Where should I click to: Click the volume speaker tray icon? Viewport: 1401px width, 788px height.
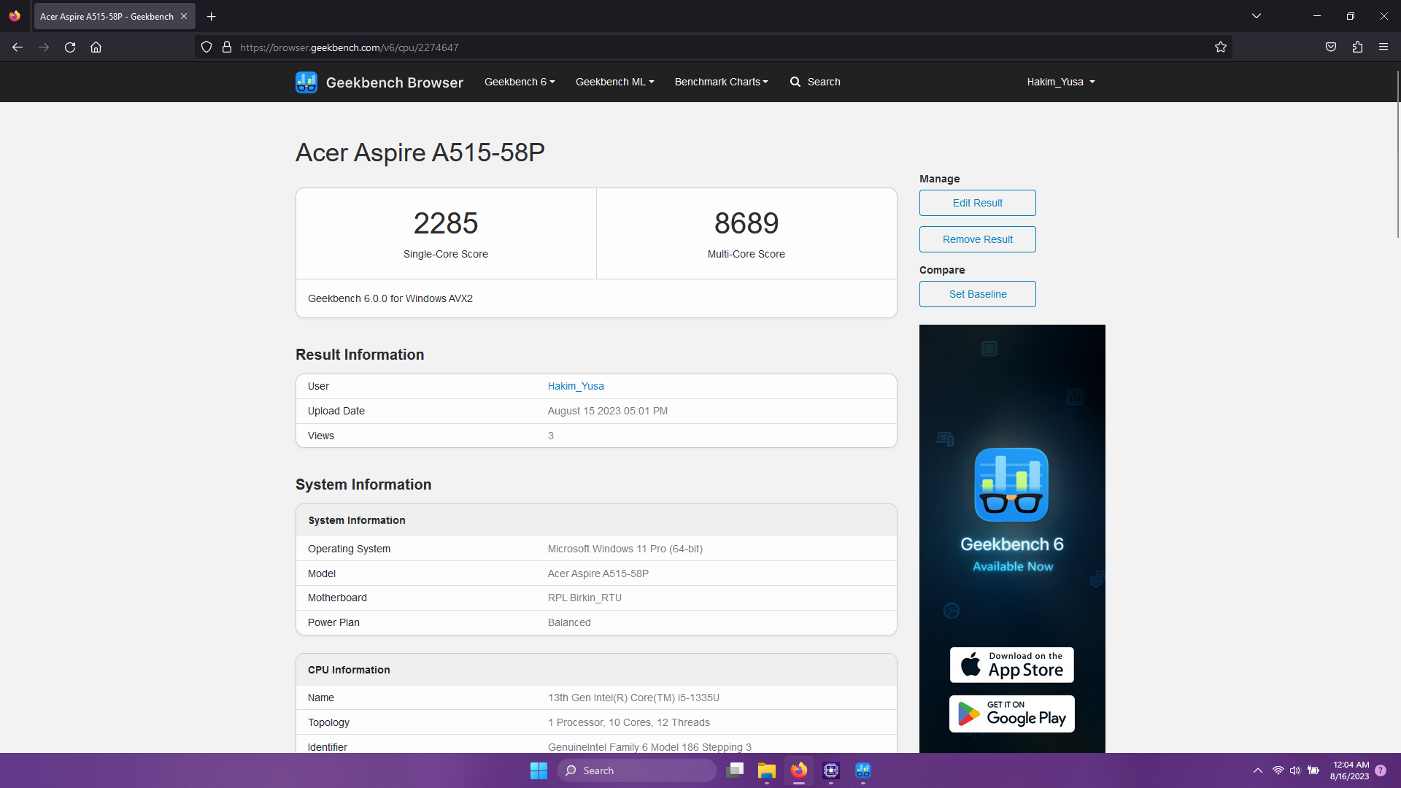click(x=1295, y=770)
